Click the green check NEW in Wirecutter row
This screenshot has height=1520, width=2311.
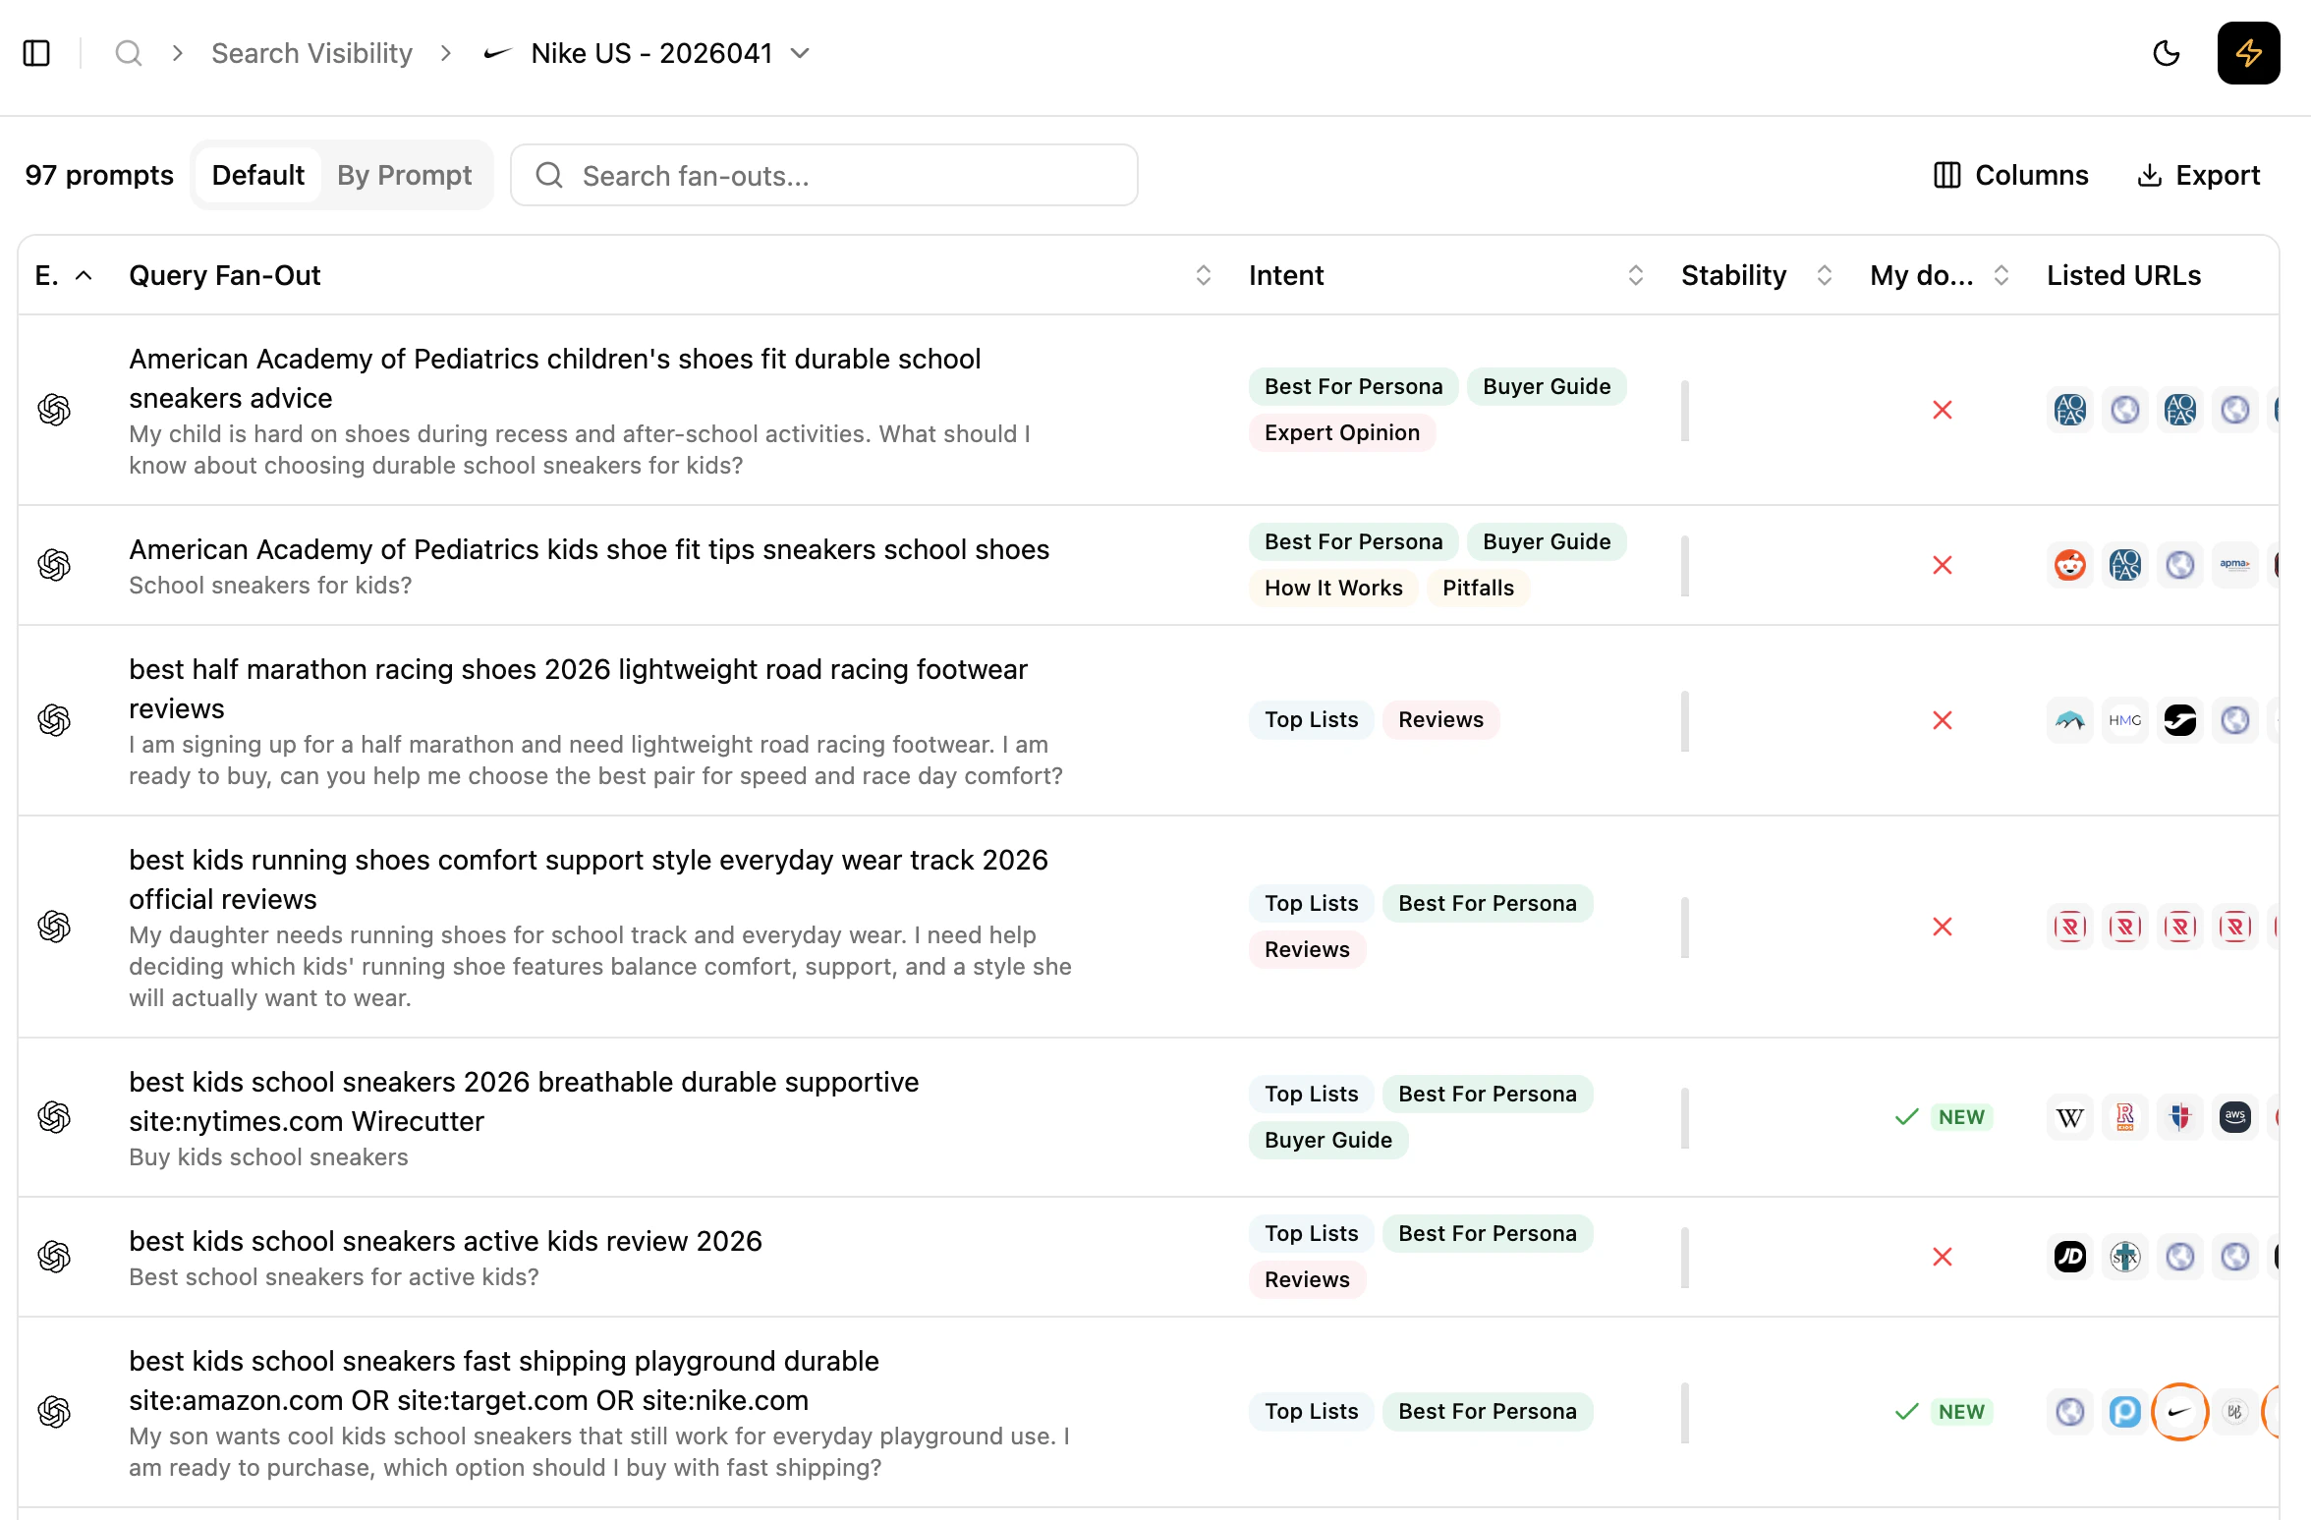(x=1943, y=1117)
